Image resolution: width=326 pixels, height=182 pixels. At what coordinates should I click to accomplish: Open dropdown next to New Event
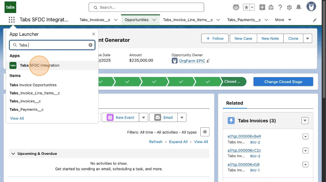(x=143, y=117)
